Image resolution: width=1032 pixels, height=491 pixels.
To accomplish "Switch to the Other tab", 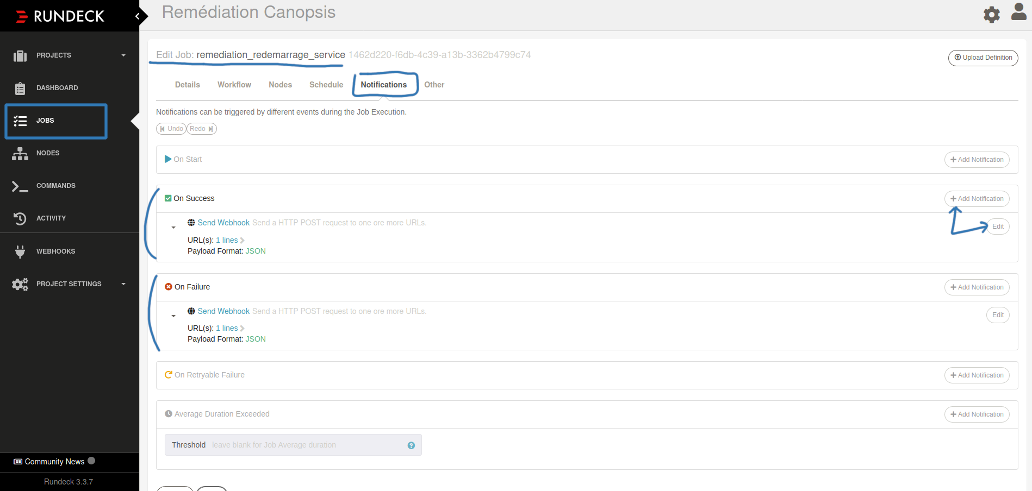I will coord(434,85).
